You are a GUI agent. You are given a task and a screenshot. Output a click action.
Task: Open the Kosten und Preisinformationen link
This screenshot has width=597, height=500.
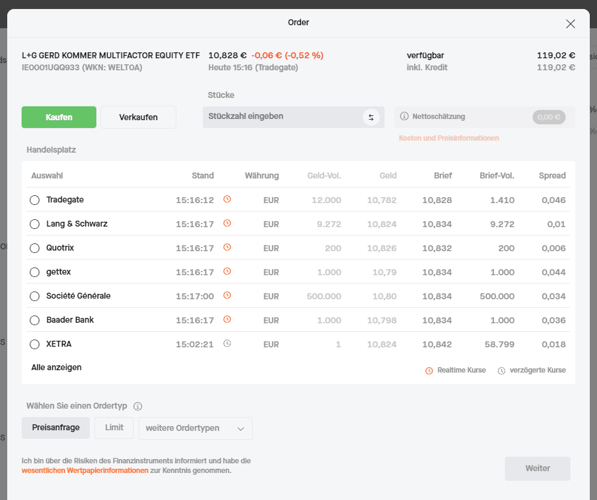449,138
